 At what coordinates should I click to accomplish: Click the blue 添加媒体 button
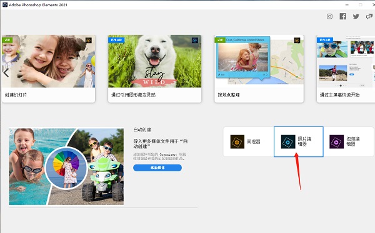(157, 168)
